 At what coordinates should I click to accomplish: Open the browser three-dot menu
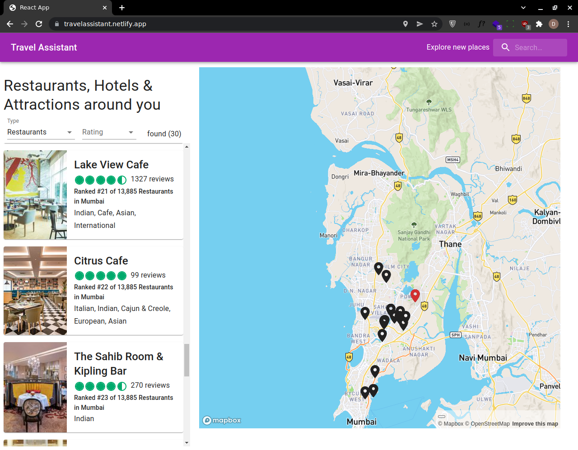tap(568, 24)
